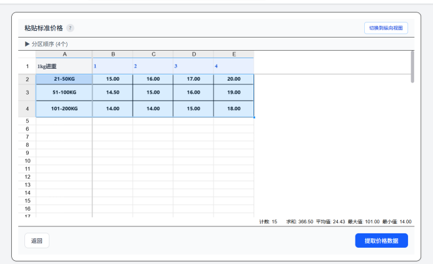Select the cell containing 20.00
Screen dimensions: 433x264
tap(233, 79)
